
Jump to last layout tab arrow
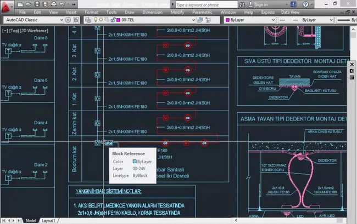click(x=19, y=220)
